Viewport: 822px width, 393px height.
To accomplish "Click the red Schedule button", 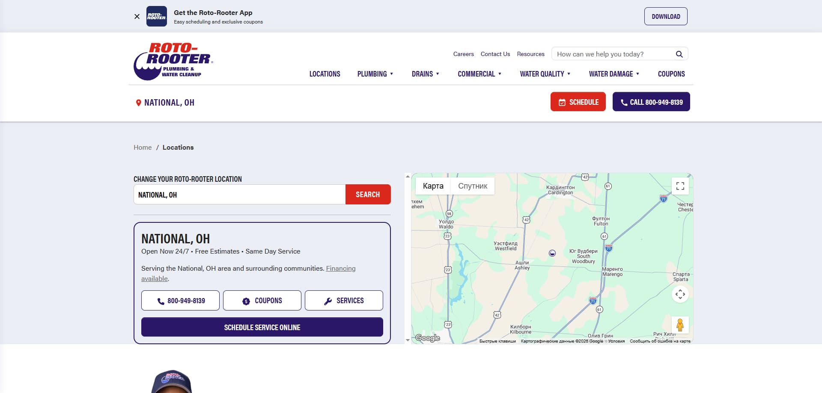I will tap(578, 102).
